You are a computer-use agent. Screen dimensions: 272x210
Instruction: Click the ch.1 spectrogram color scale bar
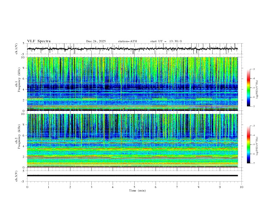tap(248, 88)
